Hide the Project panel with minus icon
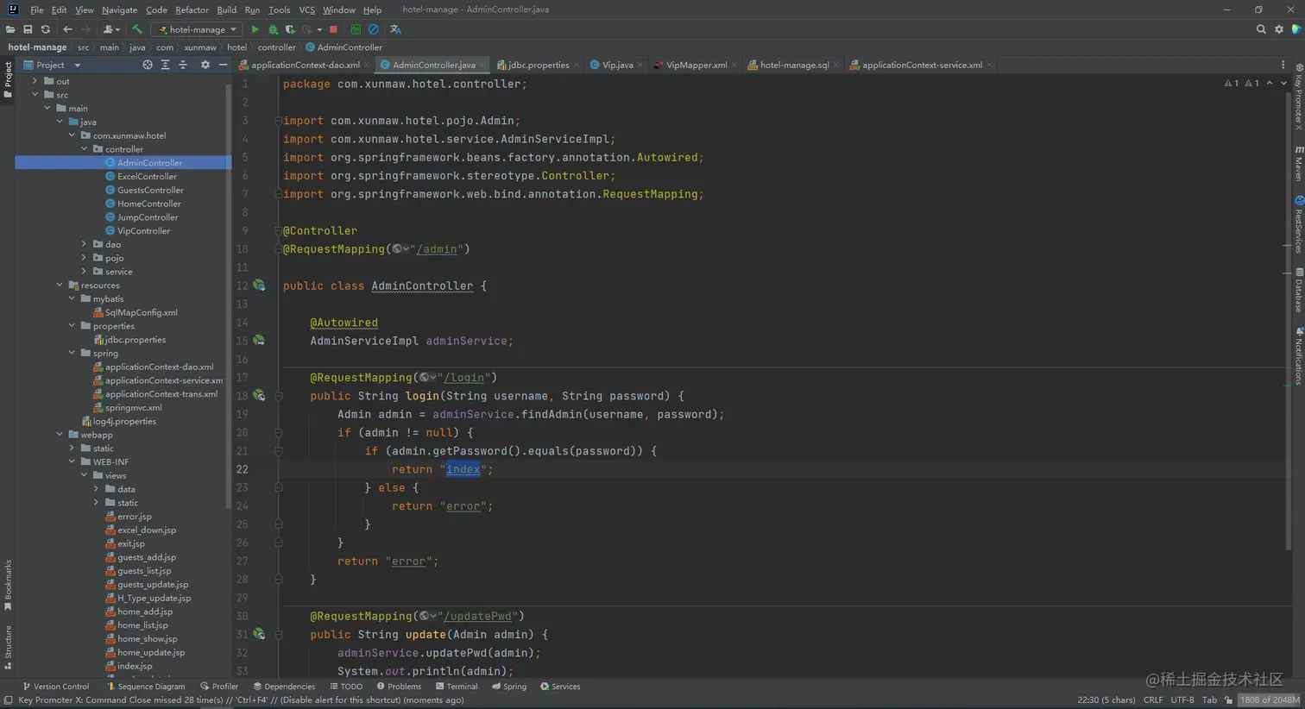The image size is (1305, 709). click(223, 65)
